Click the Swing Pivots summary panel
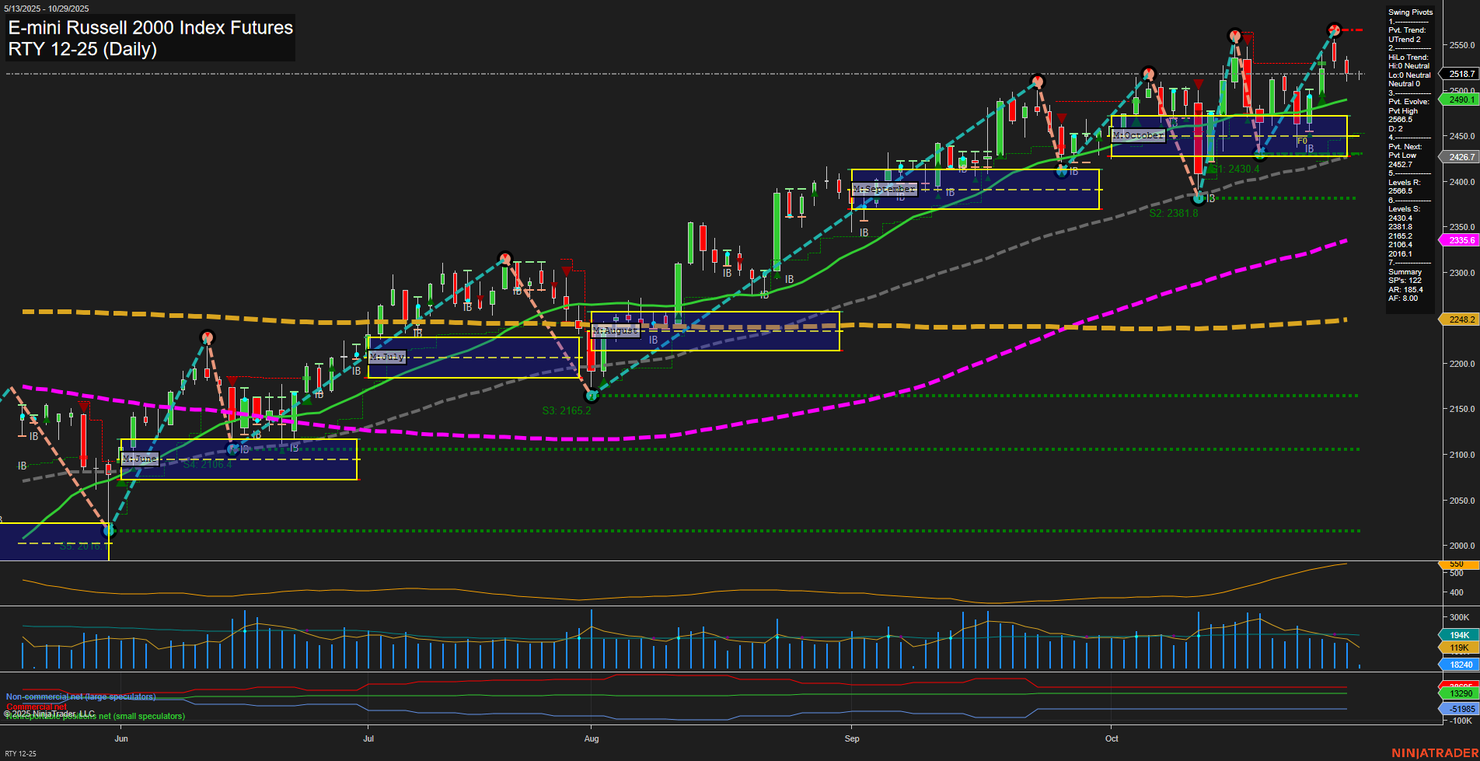The image size is (1480, 761). [1409, 12]
